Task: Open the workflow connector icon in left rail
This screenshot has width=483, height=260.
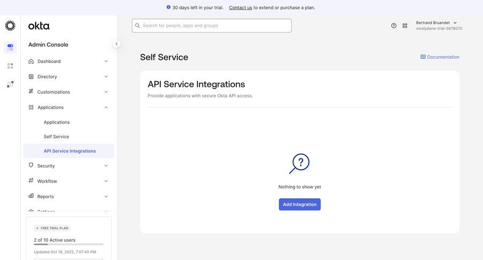Action: click(10, 84)
